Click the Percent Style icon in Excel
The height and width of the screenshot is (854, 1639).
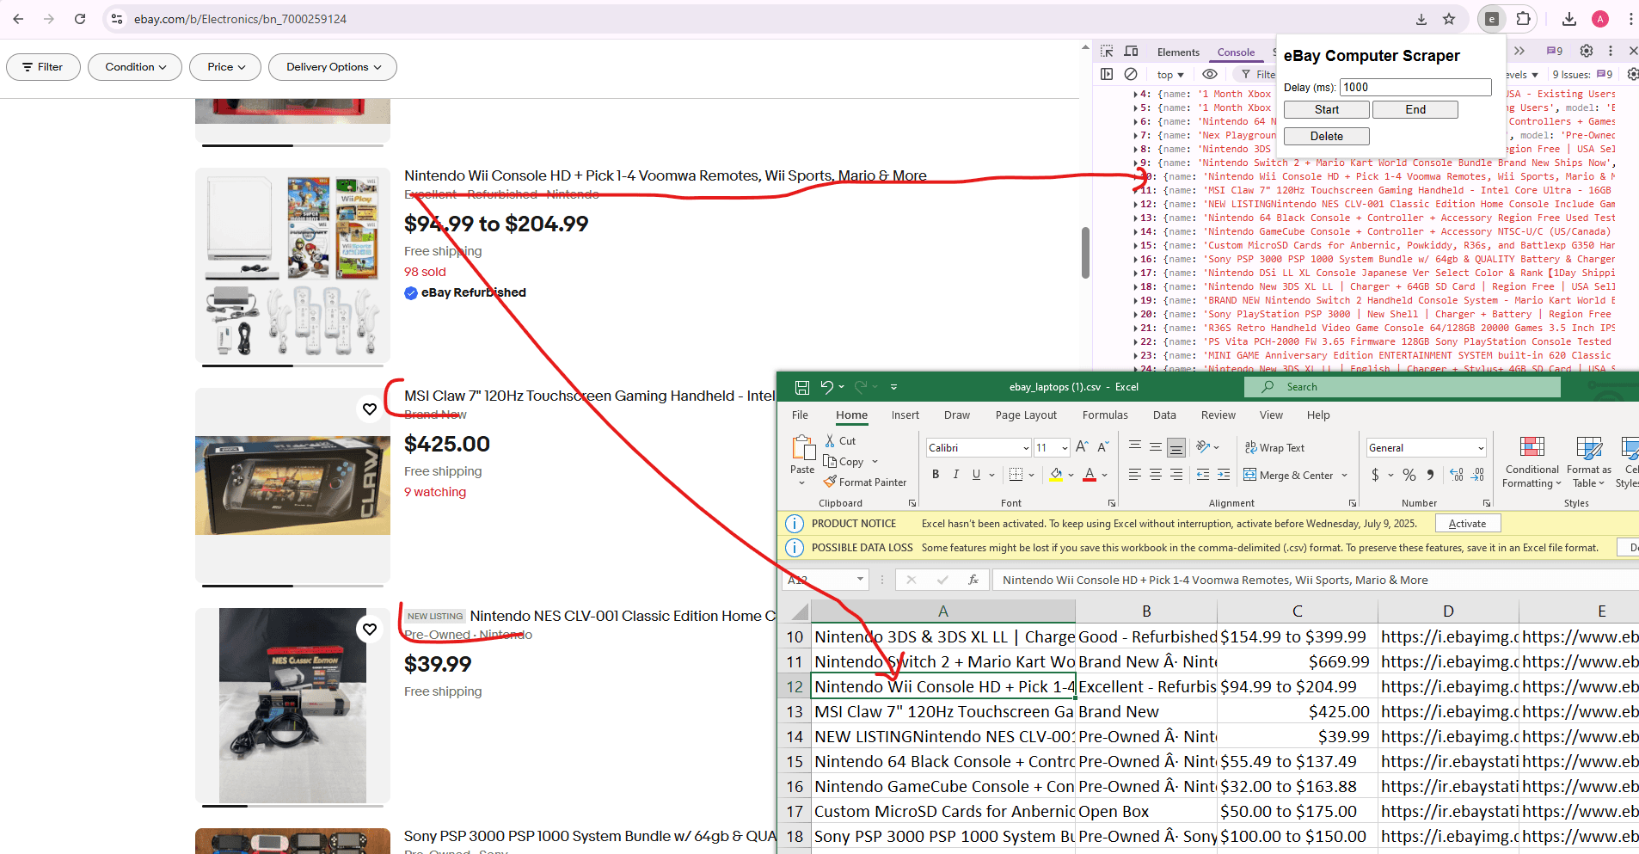(1409, 475)
